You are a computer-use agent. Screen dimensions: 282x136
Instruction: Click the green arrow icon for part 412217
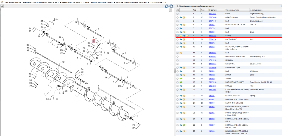click(184, 125)
